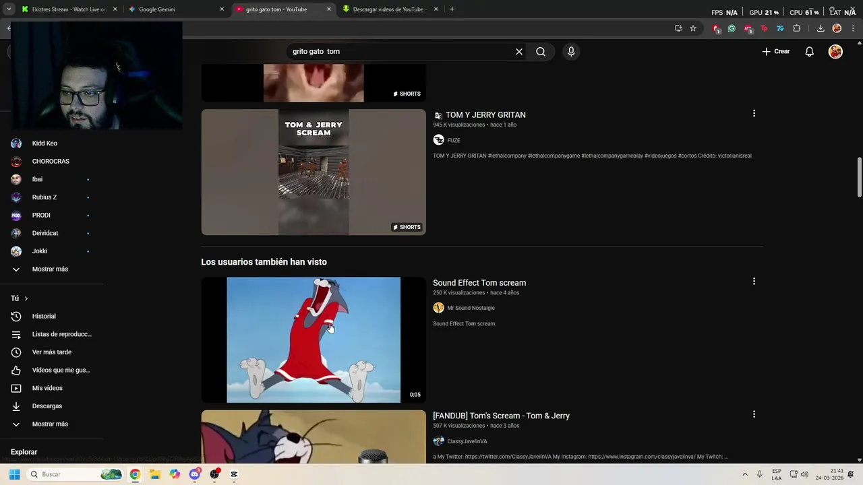The image size is (863, 485).
Task: Switch to Descargar videos de YouTube tab
Action: [x=390, y=9]
